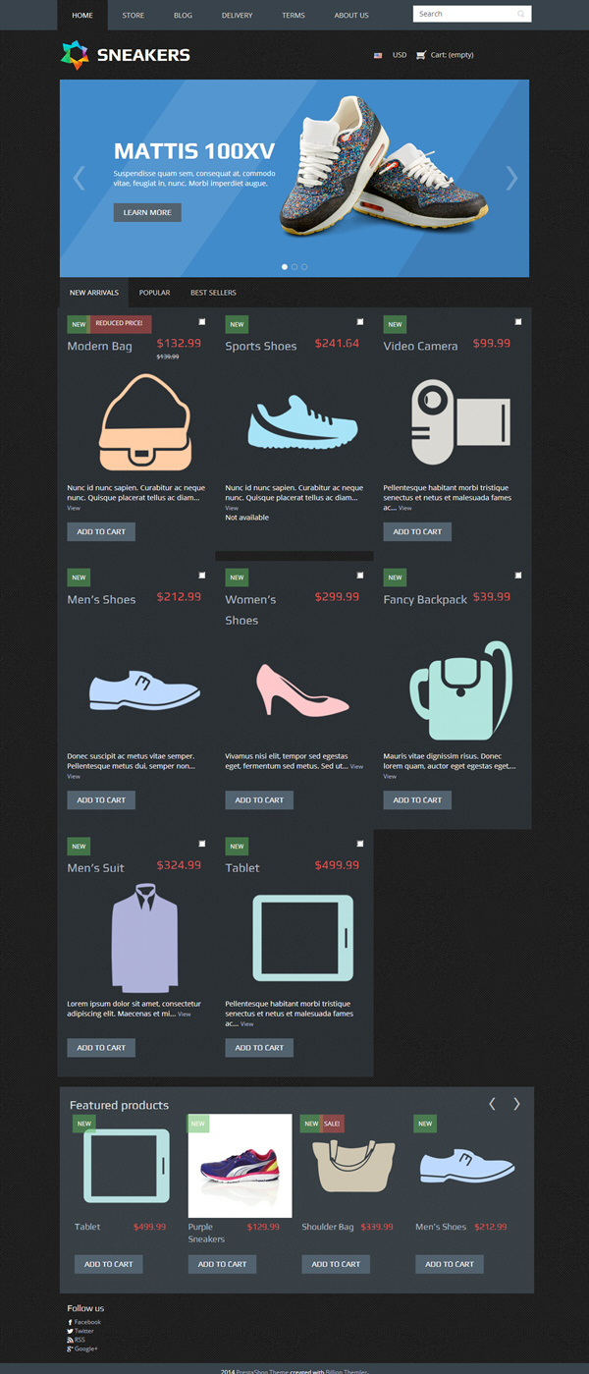Image resolution: width=589 pixels, height=1374 pixels.
Task: Open the Blog menu item
Action: pos(183,15)
